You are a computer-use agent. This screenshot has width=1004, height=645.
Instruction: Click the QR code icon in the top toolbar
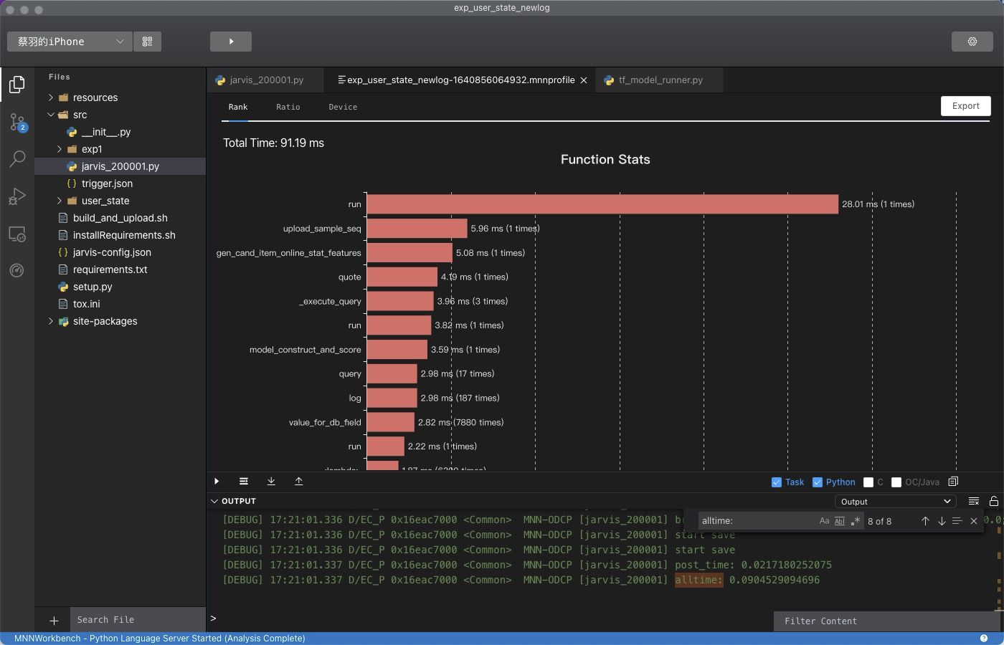point(147,42)
